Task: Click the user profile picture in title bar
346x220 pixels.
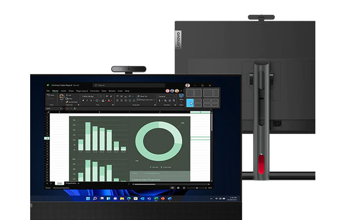Action: [x=187, y=85]
